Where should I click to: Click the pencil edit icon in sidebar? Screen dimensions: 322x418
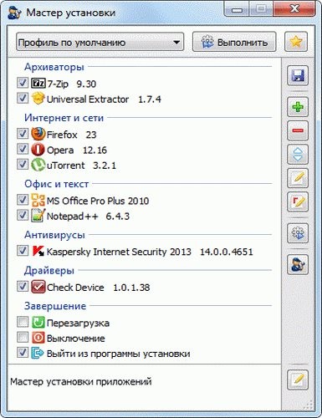[x=298, y=178]
